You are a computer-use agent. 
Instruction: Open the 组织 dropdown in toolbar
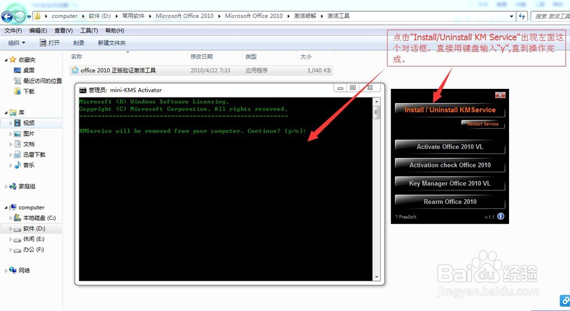(17, 43)
